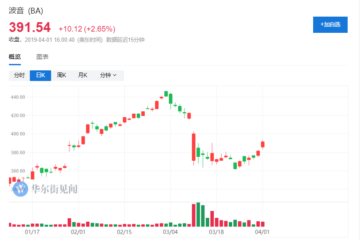This screenshot has height=240, width=360.
Task: Switch to 月K monthly candlesticks
Action: (83, 75)
